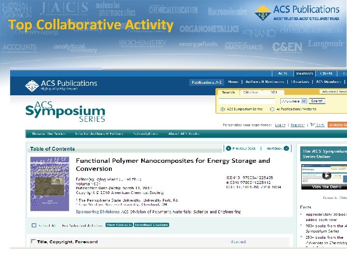Open the Subscriptions menu
Viewport: 347px width, 260px height.
(x=146, y=134)
